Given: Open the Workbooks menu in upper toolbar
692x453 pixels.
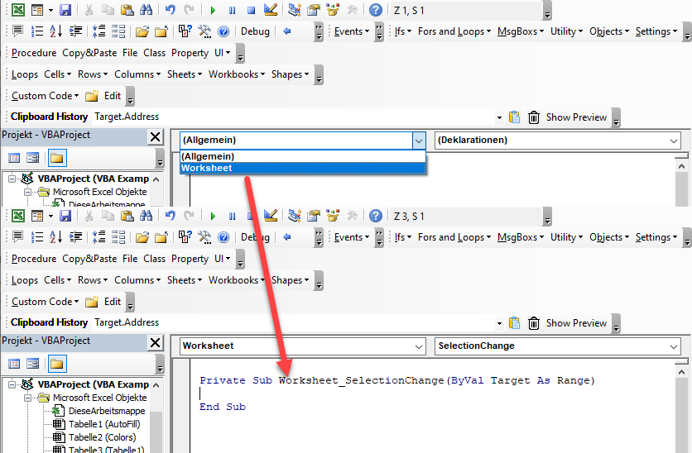Looking at the screenshot, I should tap(237, 74).
